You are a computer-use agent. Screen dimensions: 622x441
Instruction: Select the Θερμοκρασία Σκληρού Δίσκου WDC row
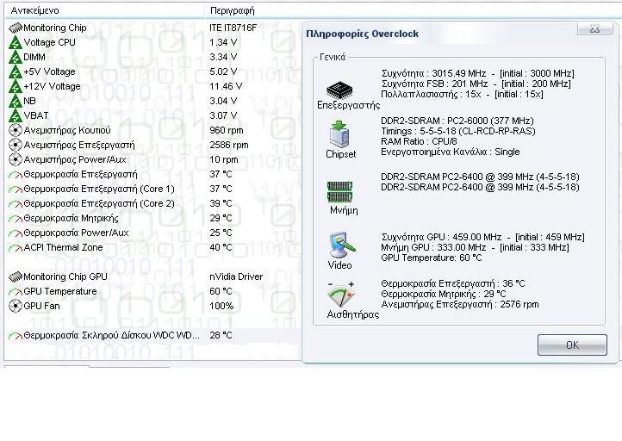pyautogui.click(x=152, y=336)
